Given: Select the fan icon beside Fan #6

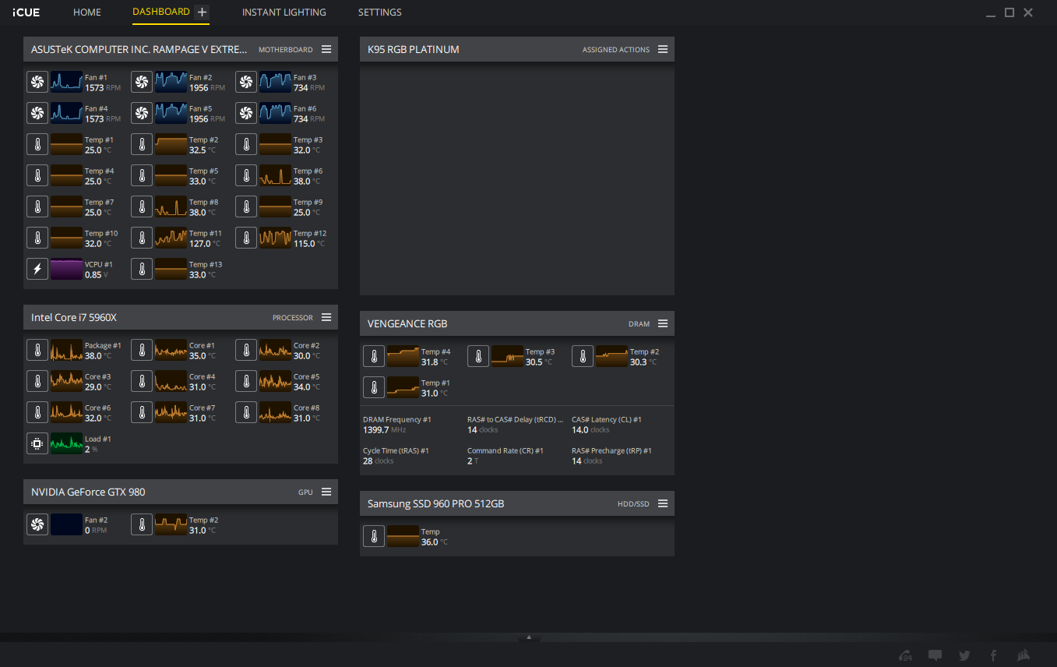Looking at the screenshot, I should pos(246,114).
